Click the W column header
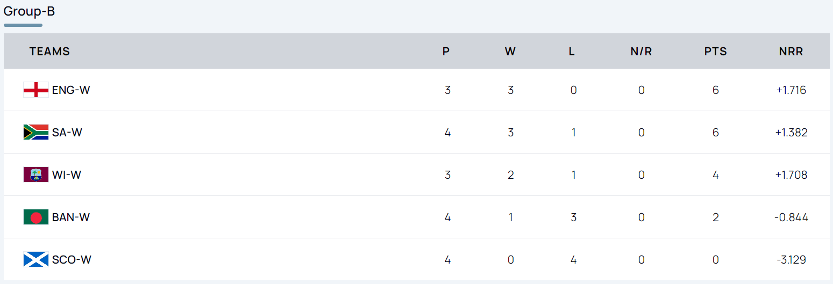The width and height of the screenshot is (833, 284). [x=510, y=52]
